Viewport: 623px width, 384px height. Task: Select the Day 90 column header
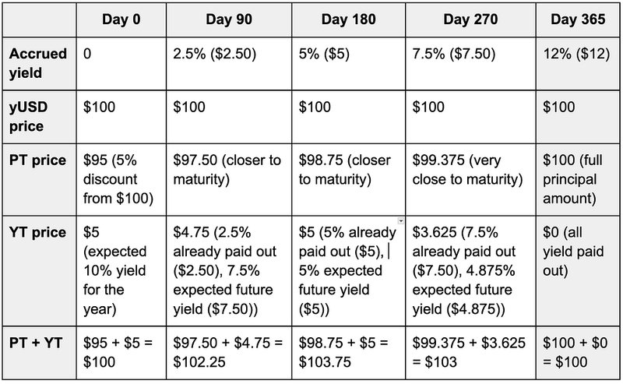click(x=229, y=19)
